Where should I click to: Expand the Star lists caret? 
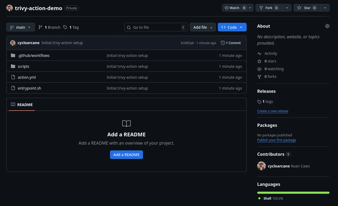(x=325, y=8)
